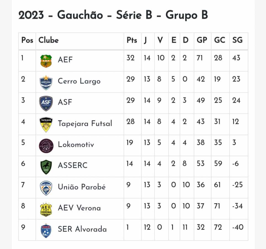Click the Lokomotiv round logo

point(46,146)
